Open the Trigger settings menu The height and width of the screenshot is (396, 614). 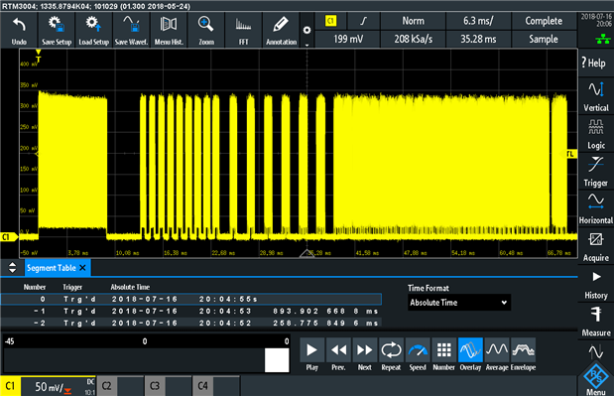click(x=595, y=171)
